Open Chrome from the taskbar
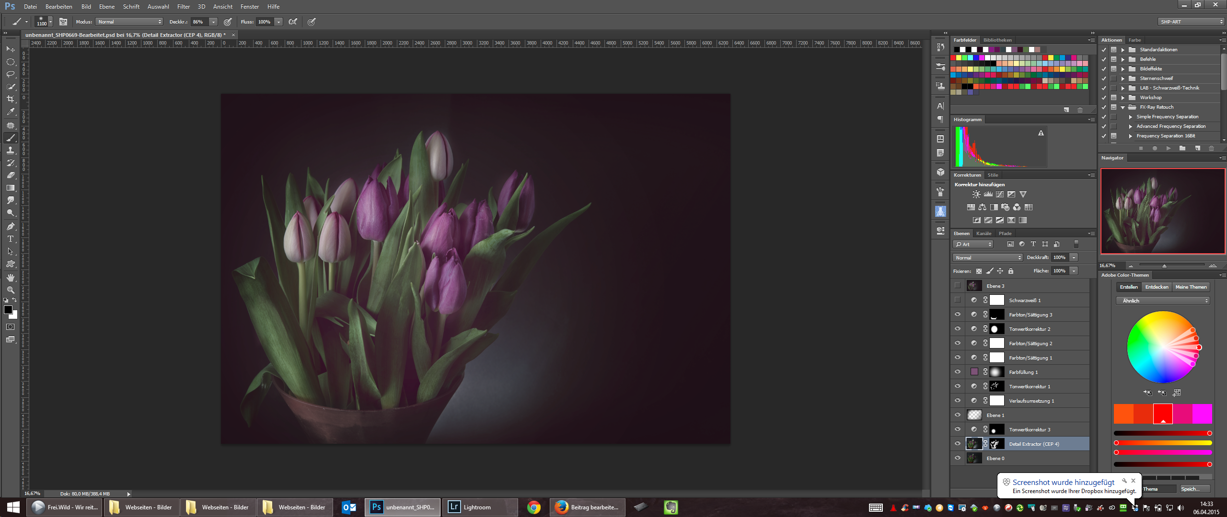The image size is (1227, 517). point(533,507)
